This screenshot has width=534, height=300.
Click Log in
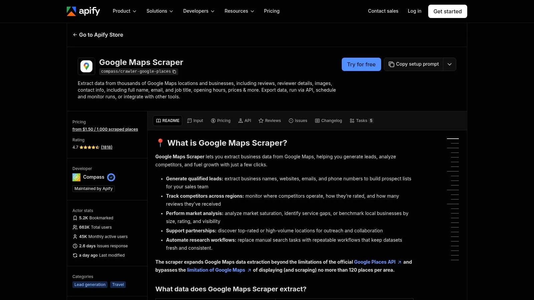point(415,11)
